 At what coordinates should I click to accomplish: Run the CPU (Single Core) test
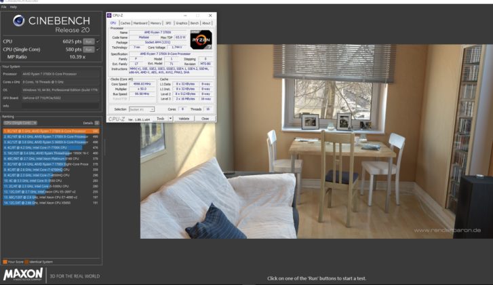coord(89,50)
